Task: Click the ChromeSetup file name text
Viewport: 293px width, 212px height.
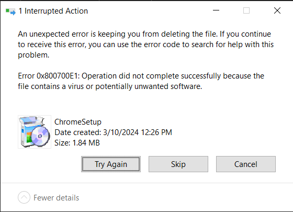Action: pos(78,122)
